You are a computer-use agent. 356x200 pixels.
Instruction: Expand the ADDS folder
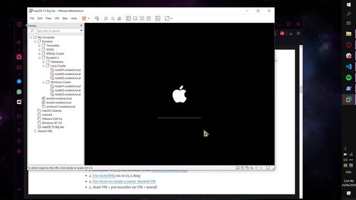coord(39,49)
